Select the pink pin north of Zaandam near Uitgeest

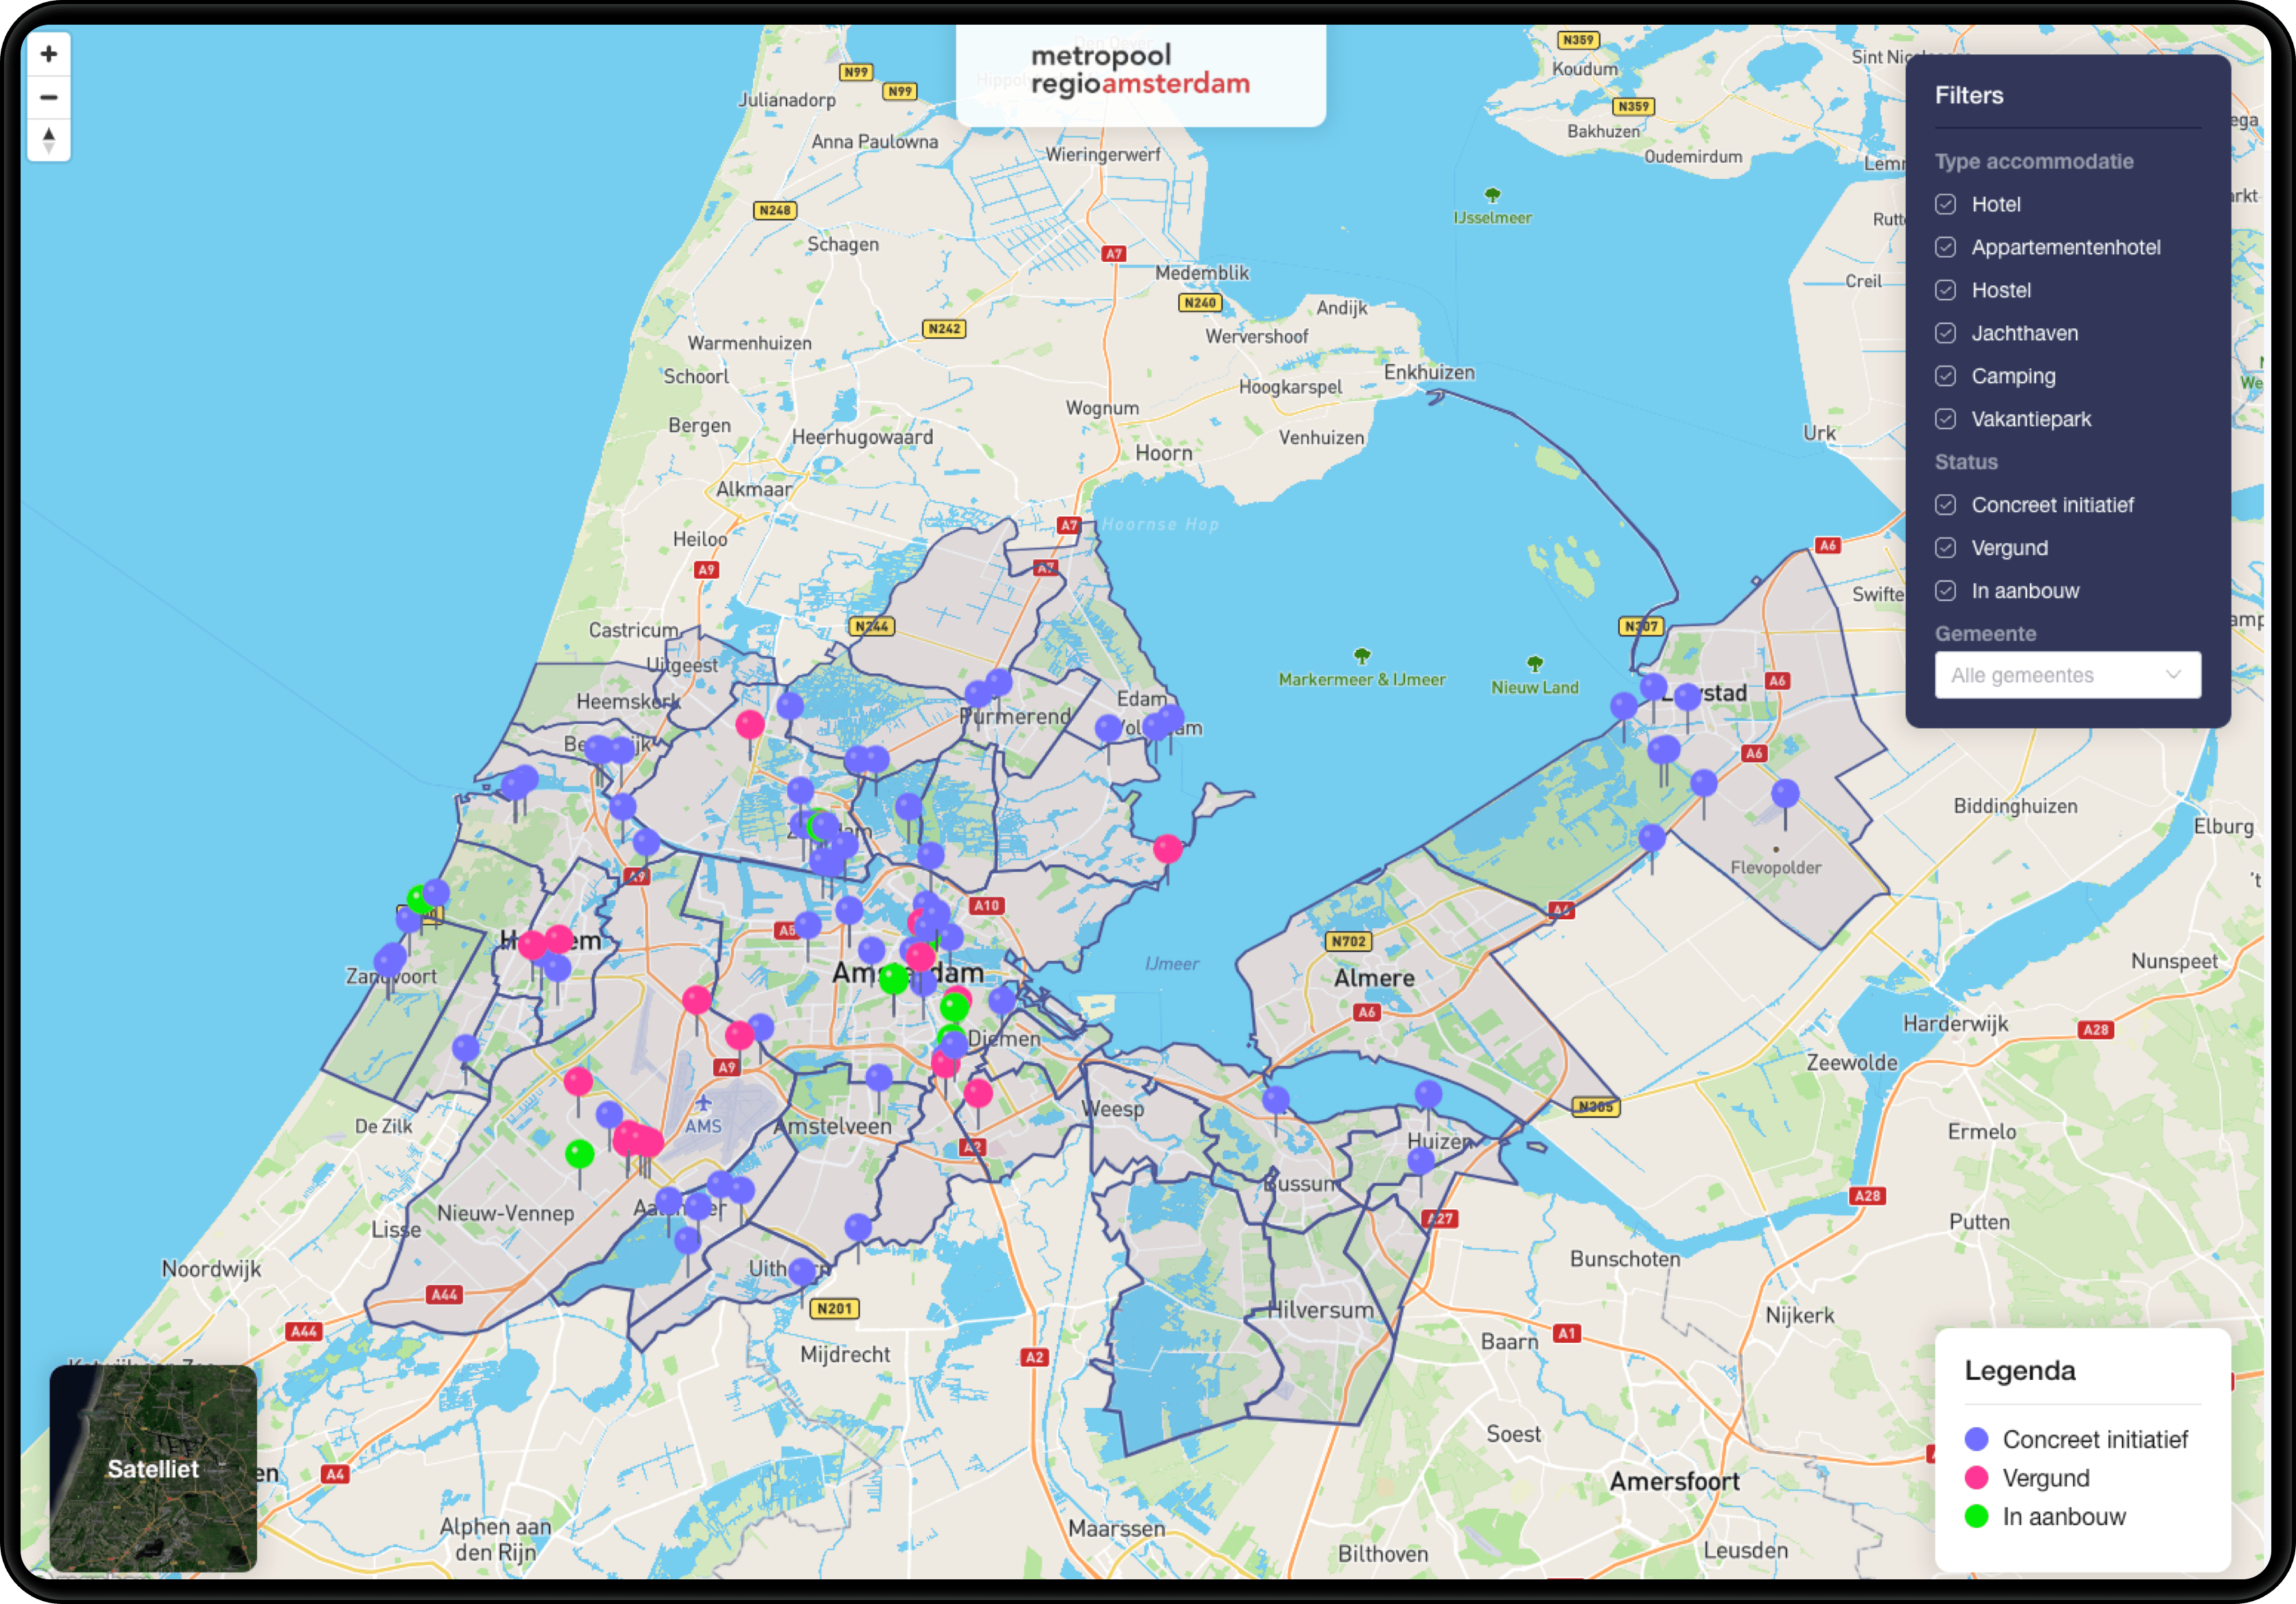click(750, 725)
